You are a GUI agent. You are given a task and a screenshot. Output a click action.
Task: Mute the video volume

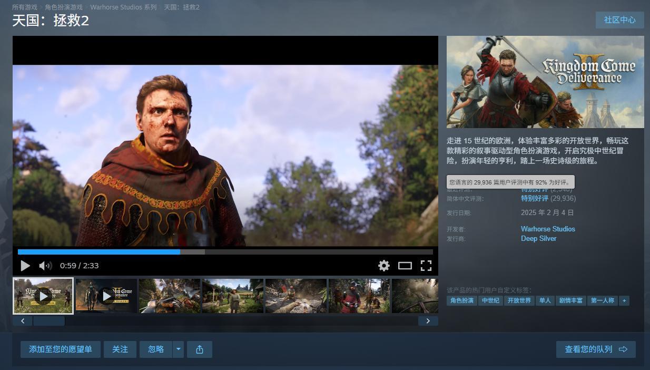[45, 266]
